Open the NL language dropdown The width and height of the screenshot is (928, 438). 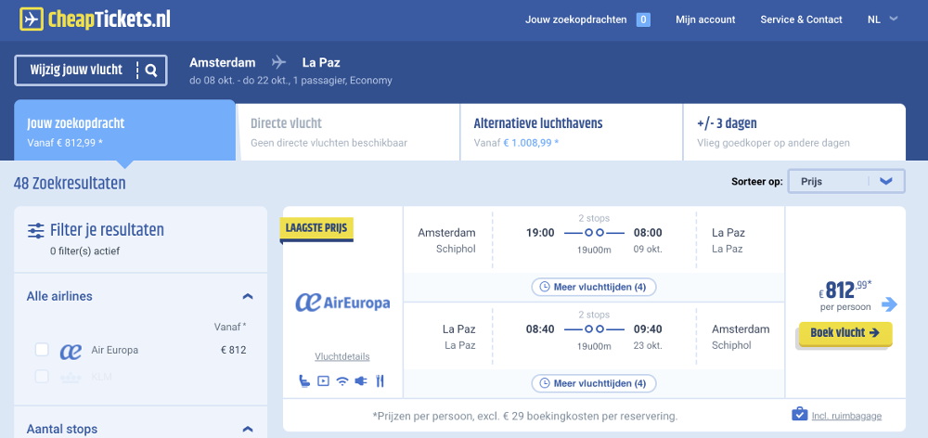coord(883,19)
